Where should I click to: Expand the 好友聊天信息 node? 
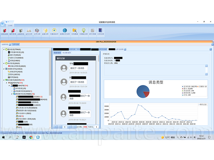[x=12, y=91]
